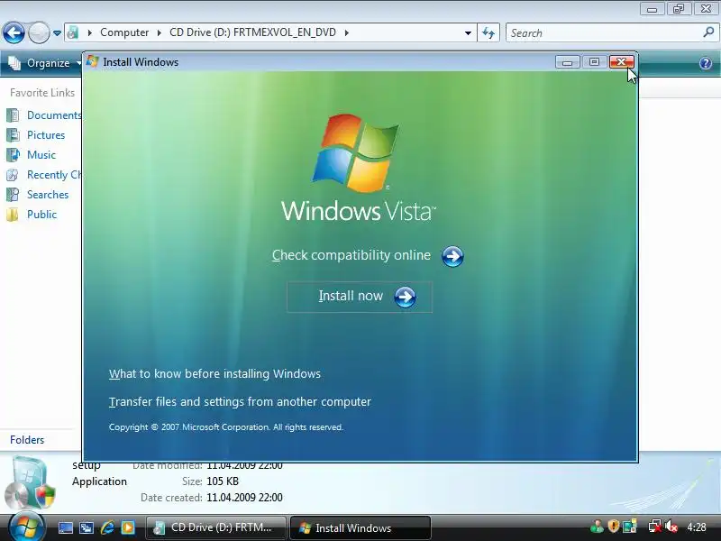Launch Windows Media Player from Quick Launch
The width and height of the screenshot is (721, 541).
coord(128,527)
